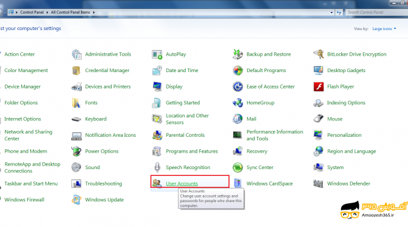Expand breadcrumb arrow after Control Panel
This screenshot has width=408, height=227.
pyautogui.click(x=47, y=12)
